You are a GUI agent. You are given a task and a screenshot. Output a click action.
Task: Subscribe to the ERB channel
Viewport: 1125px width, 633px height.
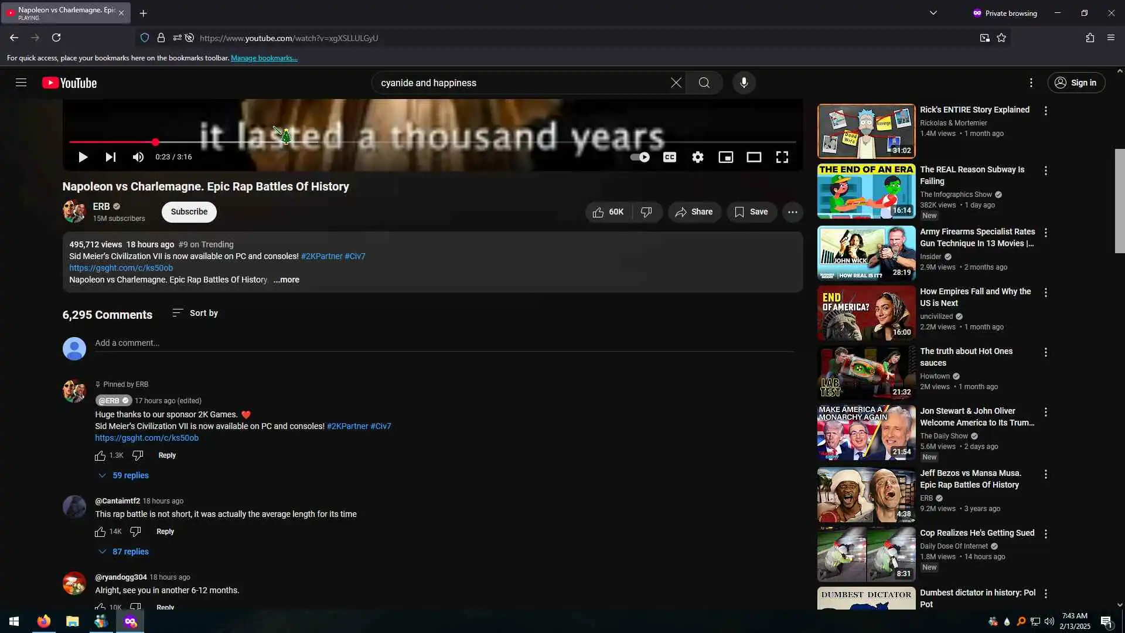click(189, 212)
